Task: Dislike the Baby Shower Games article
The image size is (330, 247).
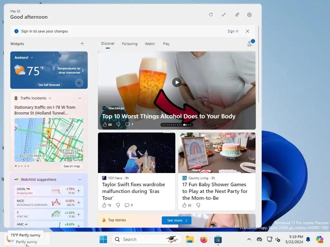Action: coord(198,205)
